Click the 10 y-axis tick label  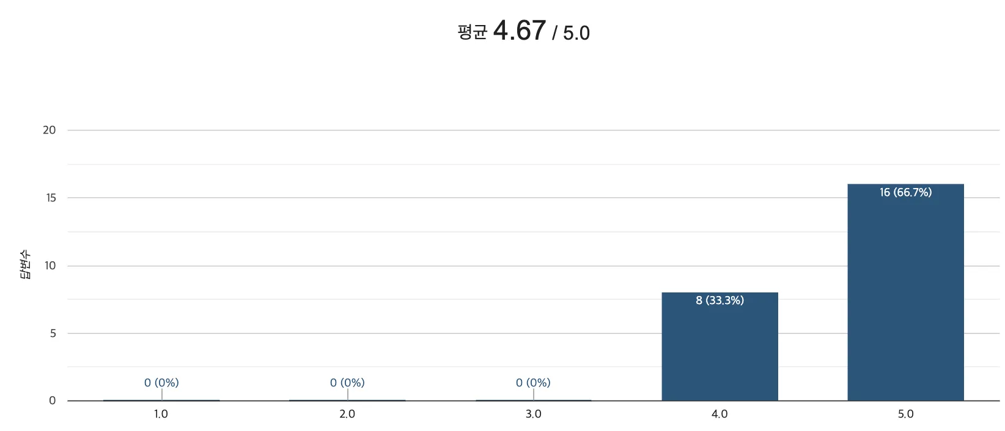50,266
